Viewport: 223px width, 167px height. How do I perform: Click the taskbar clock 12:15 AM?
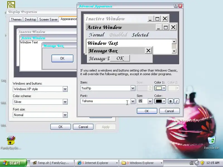click(213, 163)
